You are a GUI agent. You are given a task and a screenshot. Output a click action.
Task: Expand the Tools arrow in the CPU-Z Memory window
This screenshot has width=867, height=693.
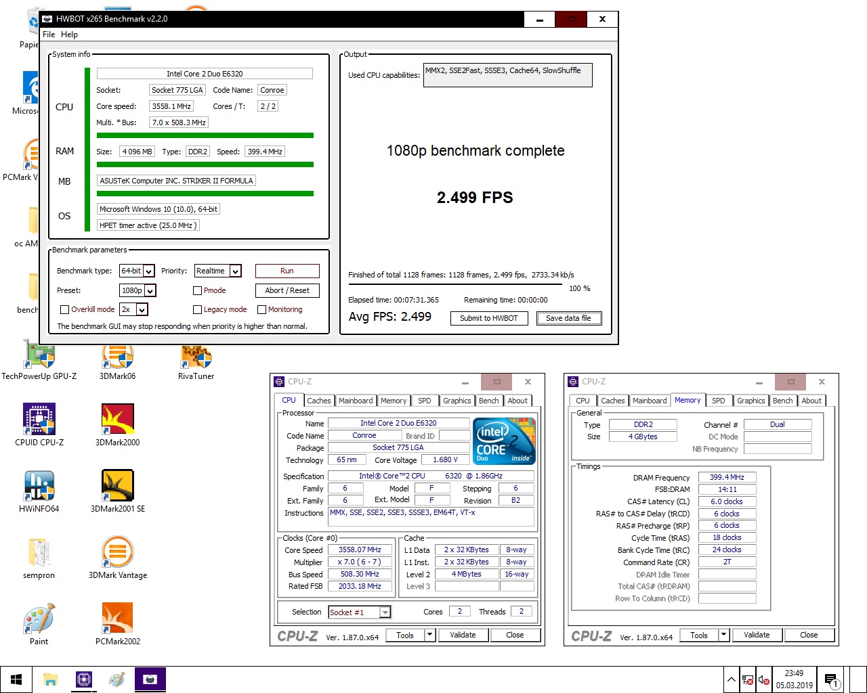[723, 635]
